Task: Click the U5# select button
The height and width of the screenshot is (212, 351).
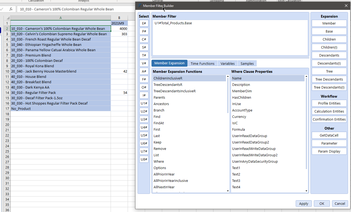Action: tap(144, 135)
